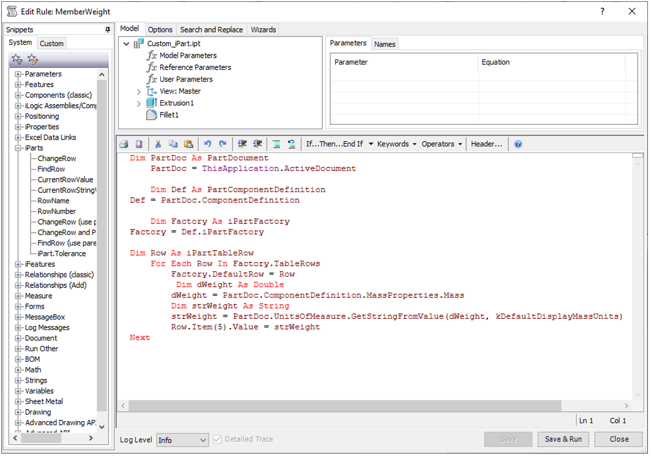
Task: Click the increase indent icon
Action: tap(242, 144)
